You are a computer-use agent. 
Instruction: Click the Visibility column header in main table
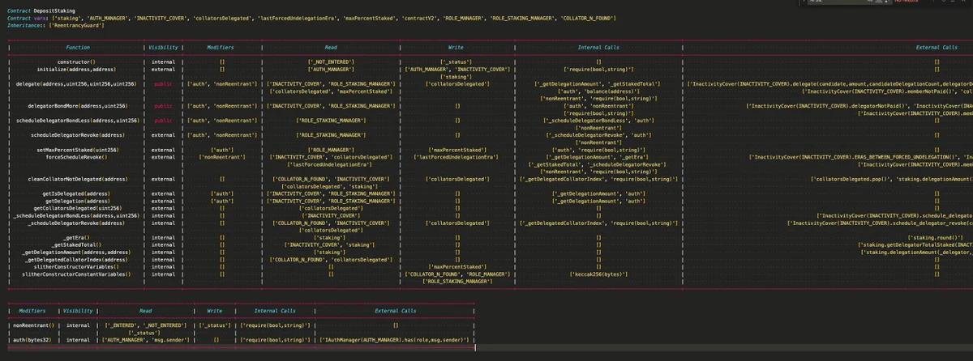coord(163,48)
